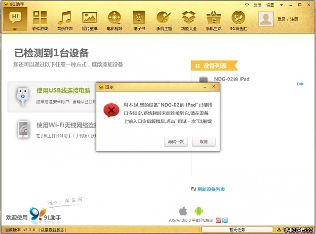Open 91积金汇 points section

(238, 21)
